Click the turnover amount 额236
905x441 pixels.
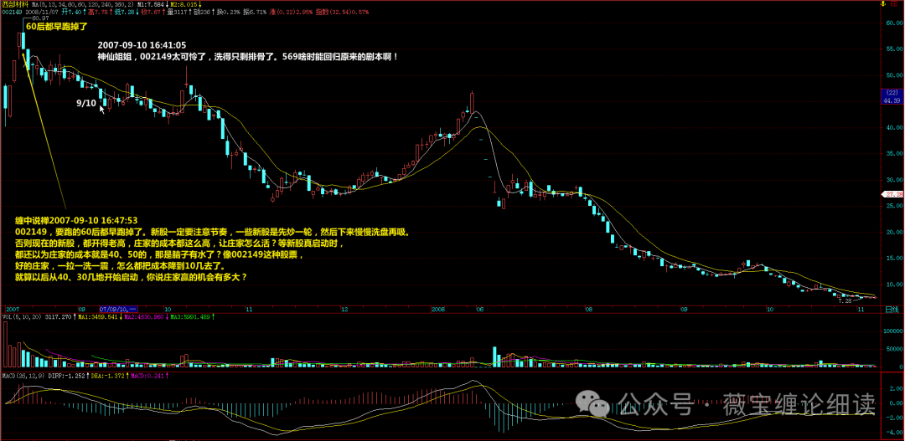coord(202,12)
